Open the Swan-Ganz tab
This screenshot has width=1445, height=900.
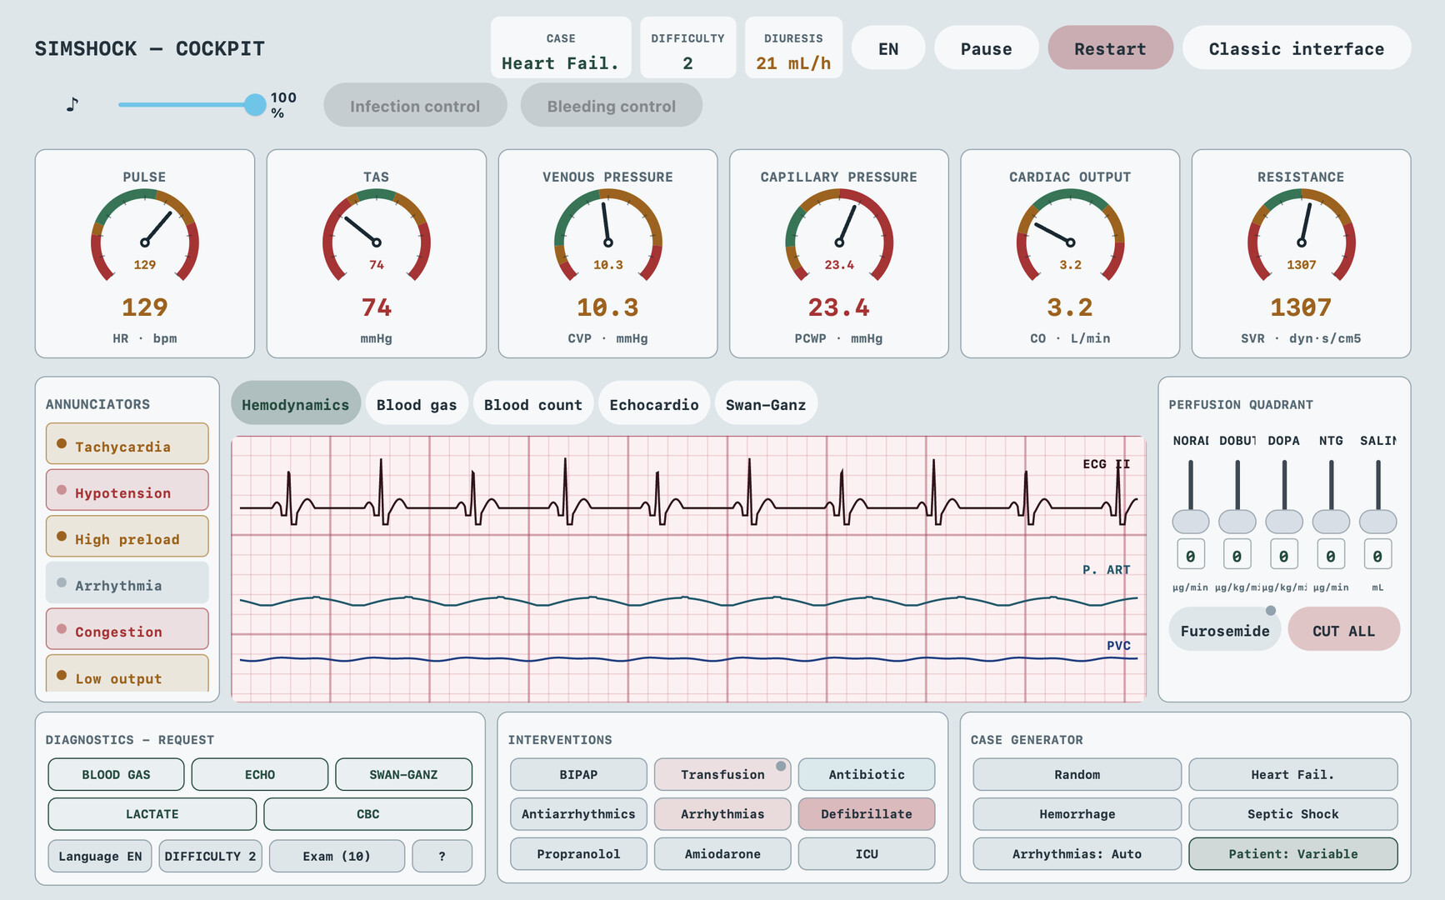pos(766,404)
